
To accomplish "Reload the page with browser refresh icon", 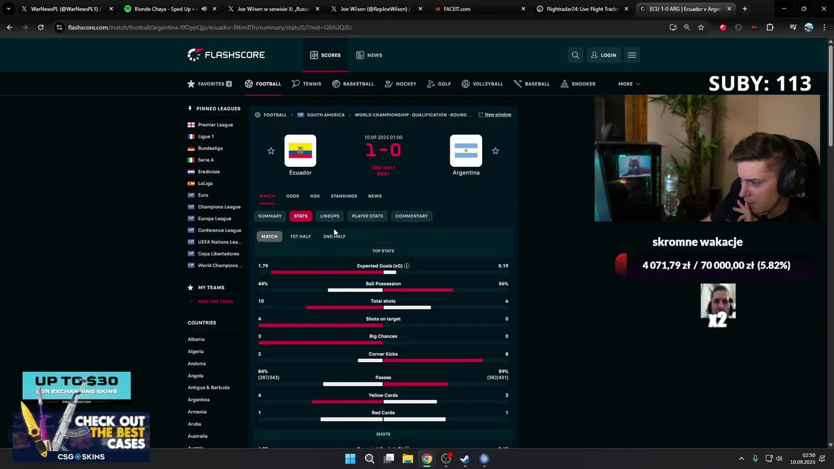I will coord(40,27).
